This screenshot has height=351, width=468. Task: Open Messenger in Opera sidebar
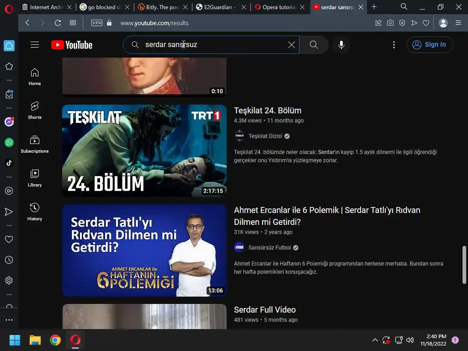coord(9,122)
